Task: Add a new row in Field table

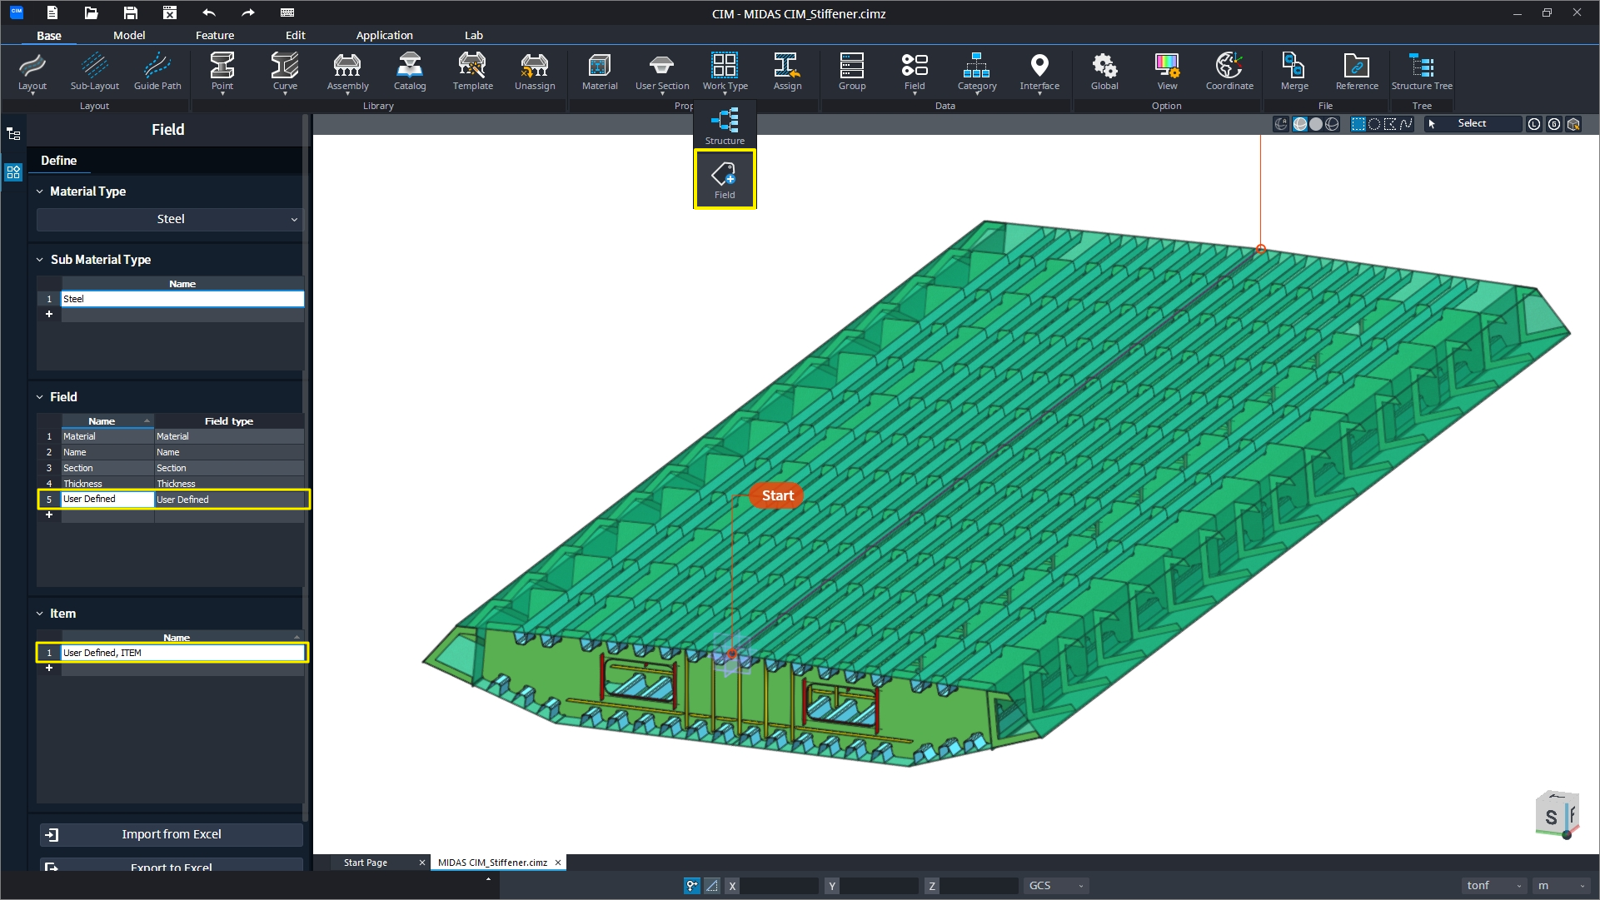Action: tap(49, 515)
